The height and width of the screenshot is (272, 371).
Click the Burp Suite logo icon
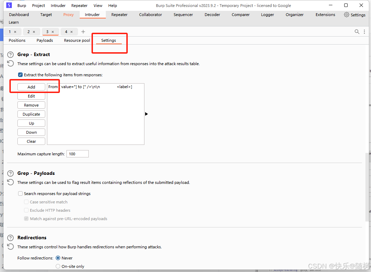(9, 5)
